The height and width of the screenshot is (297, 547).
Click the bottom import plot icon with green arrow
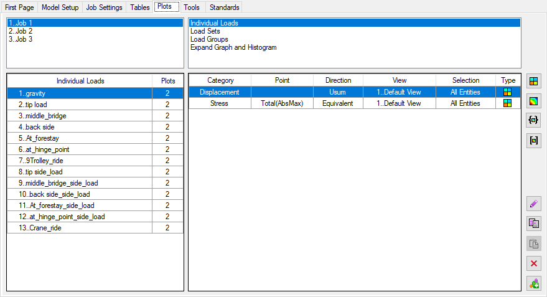tap(533, 283)
